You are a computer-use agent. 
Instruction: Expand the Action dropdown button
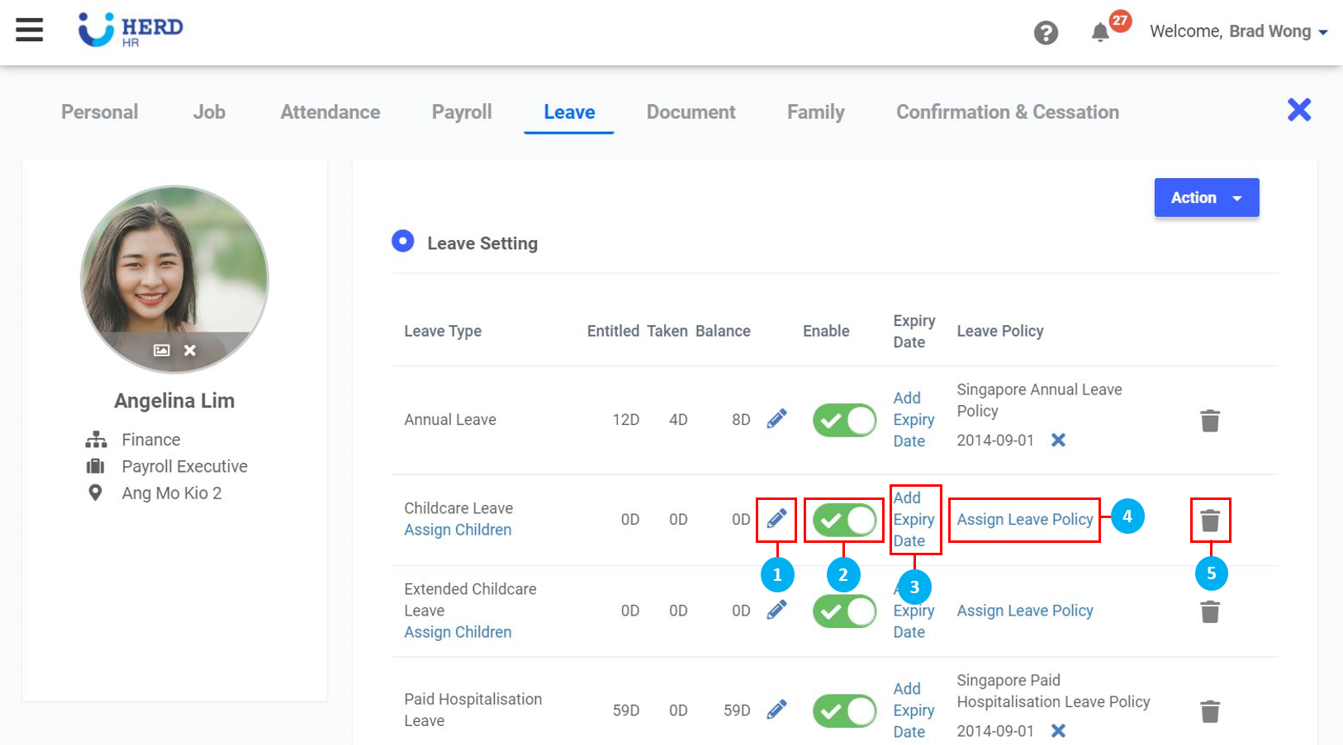(1206, 198)
